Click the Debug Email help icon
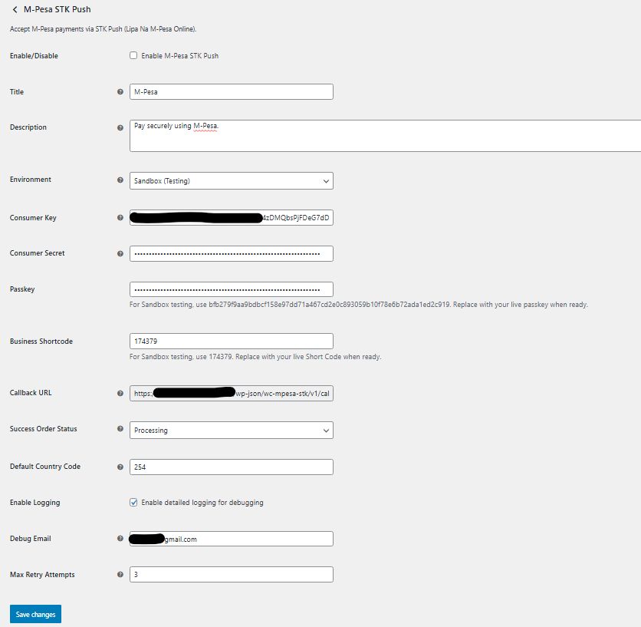Screen dimensions: 641x627 (120, 539)
